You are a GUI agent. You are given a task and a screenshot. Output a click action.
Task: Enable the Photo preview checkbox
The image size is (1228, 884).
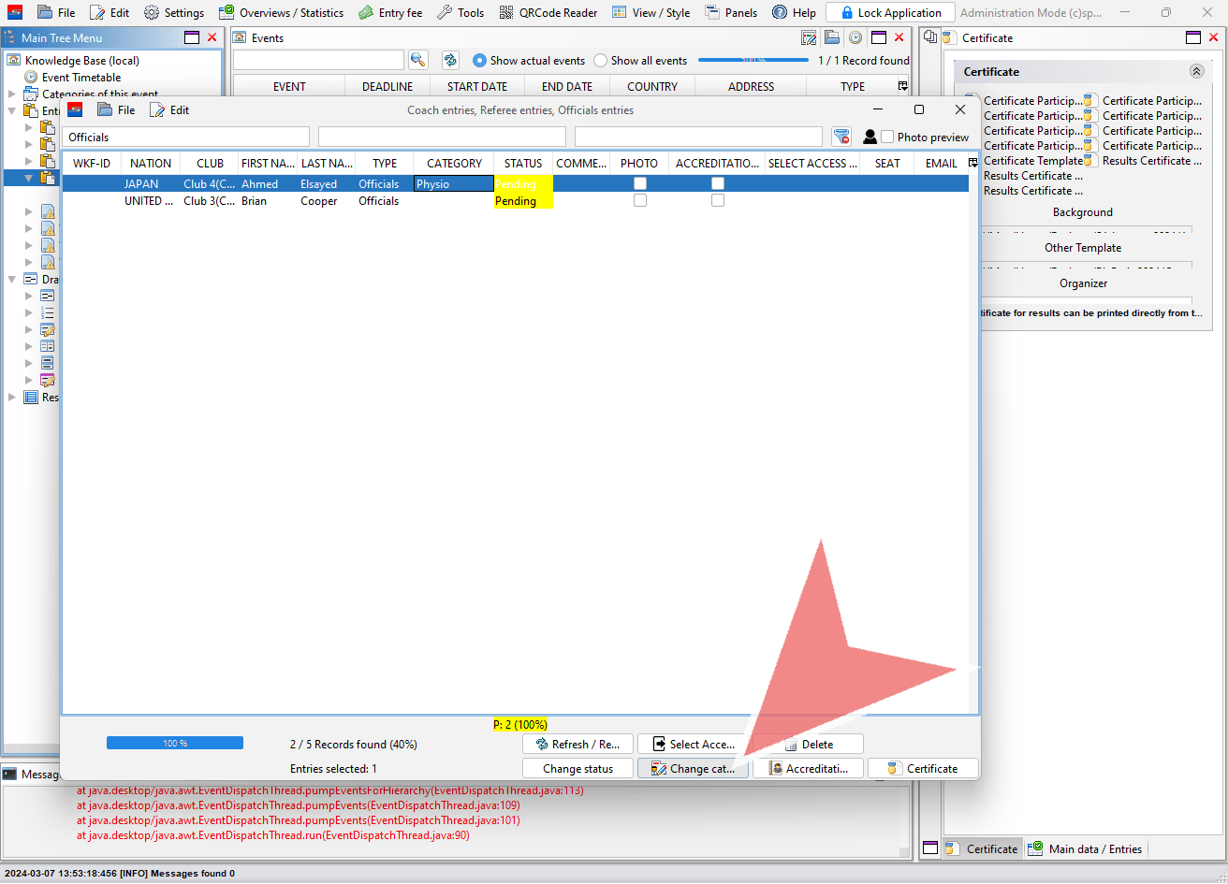pyautogui.click(x=887, y=137)
